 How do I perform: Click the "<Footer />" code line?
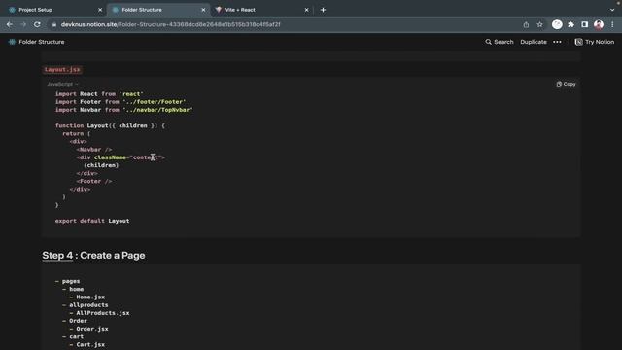coord(94,182)
